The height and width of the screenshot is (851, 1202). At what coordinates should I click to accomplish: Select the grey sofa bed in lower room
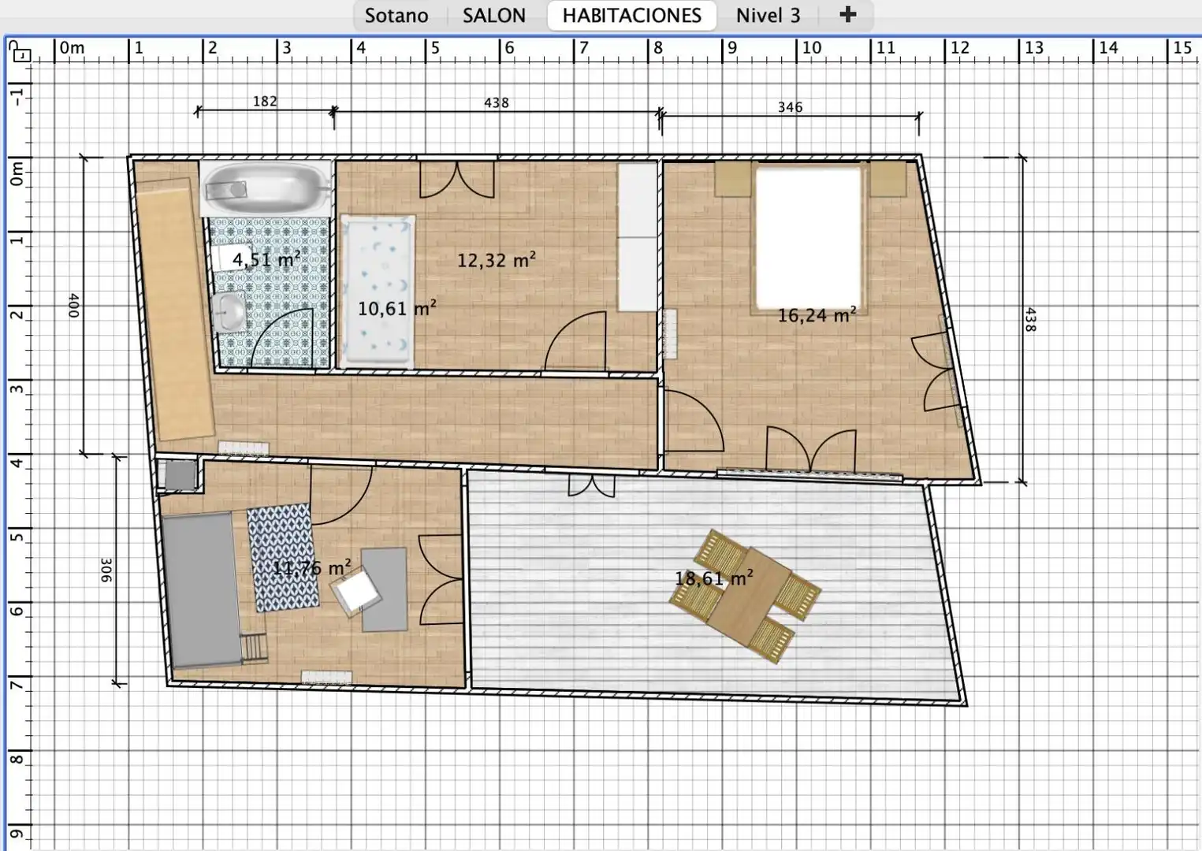202,589
